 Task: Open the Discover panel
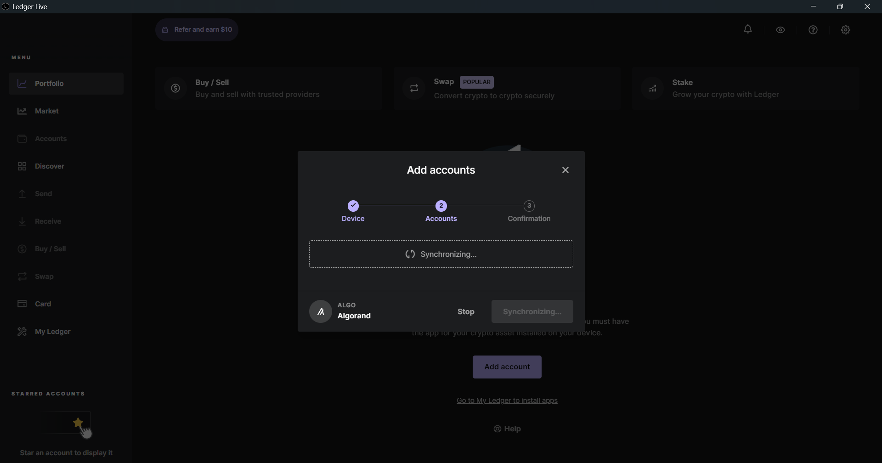click(50, 166)
